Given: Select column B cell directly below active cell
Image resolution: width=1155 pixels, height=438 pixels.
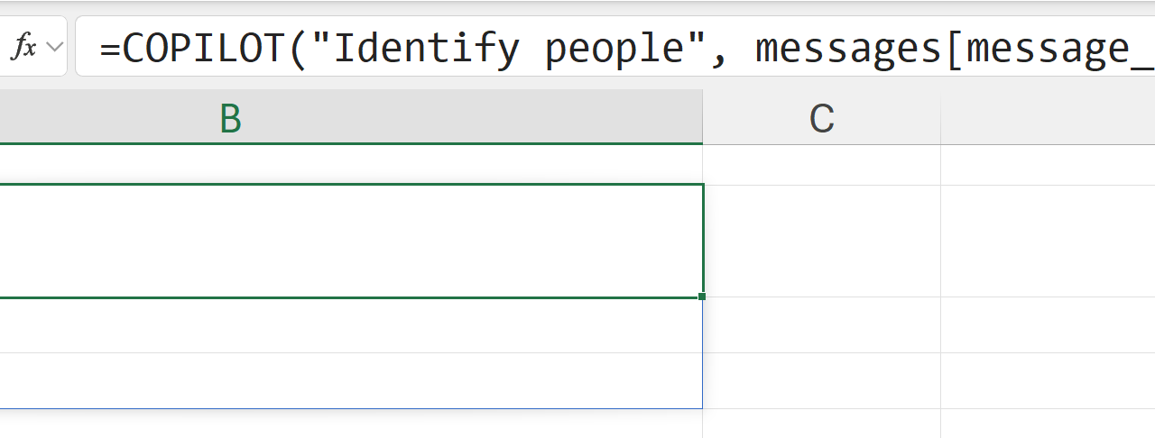Looking at the screenshot, I should click(350, 325).
